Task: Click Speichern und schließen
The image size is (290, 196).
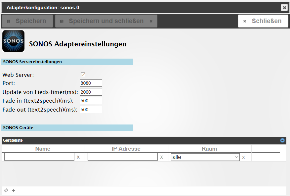Action: pyautogui.click(x=106, y=21)
